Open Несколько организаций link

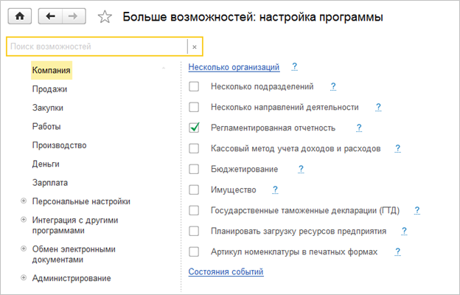pos(234,67)
